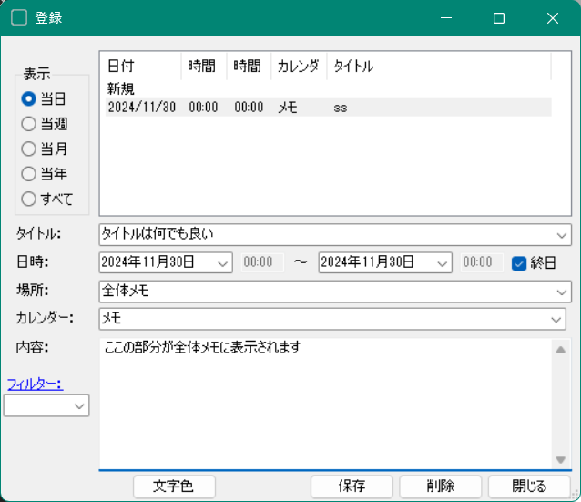The width and height of the screenshot is (581, 502).
Task: Click the フィルター link
Action: pyautogui.click(x=35, y=384)
